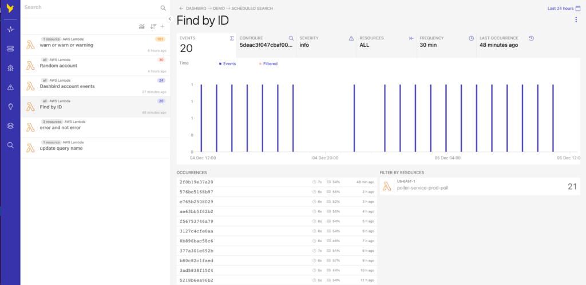Click the Lambda icon for poller-service-prod-poll

click(387, 186)
